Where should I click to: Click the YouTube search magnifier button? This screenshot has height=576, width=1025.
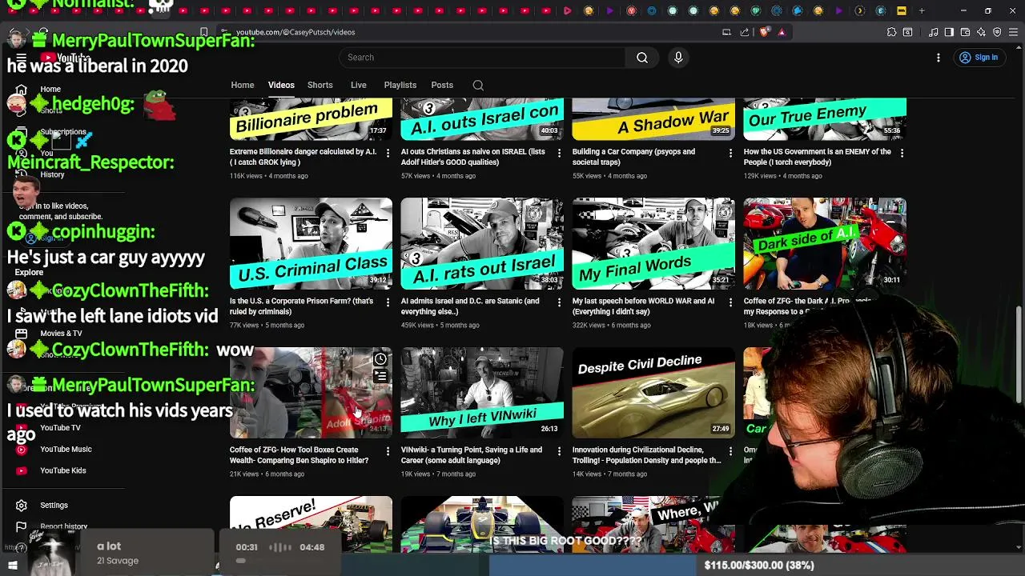coord(642,58)
